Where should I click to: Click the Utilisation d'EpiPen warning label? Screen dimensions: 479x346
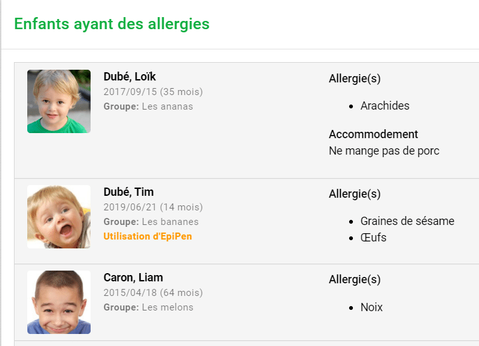[x=148, y=236]
